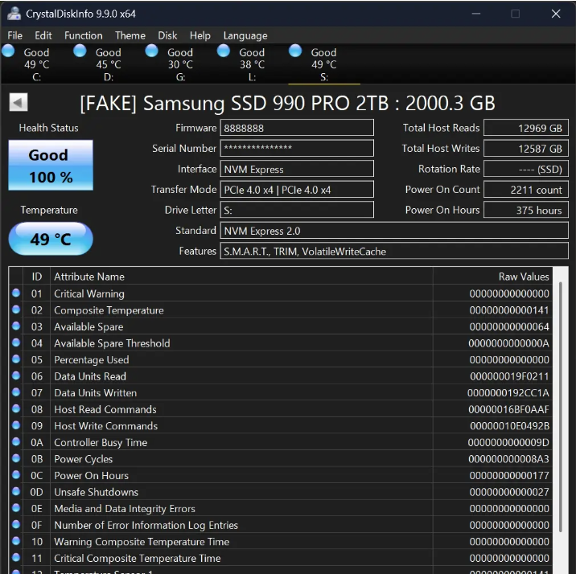576x574 pixels.
Task: Click Rotation Rate value (SSD)
Action: tap(525, 169)
